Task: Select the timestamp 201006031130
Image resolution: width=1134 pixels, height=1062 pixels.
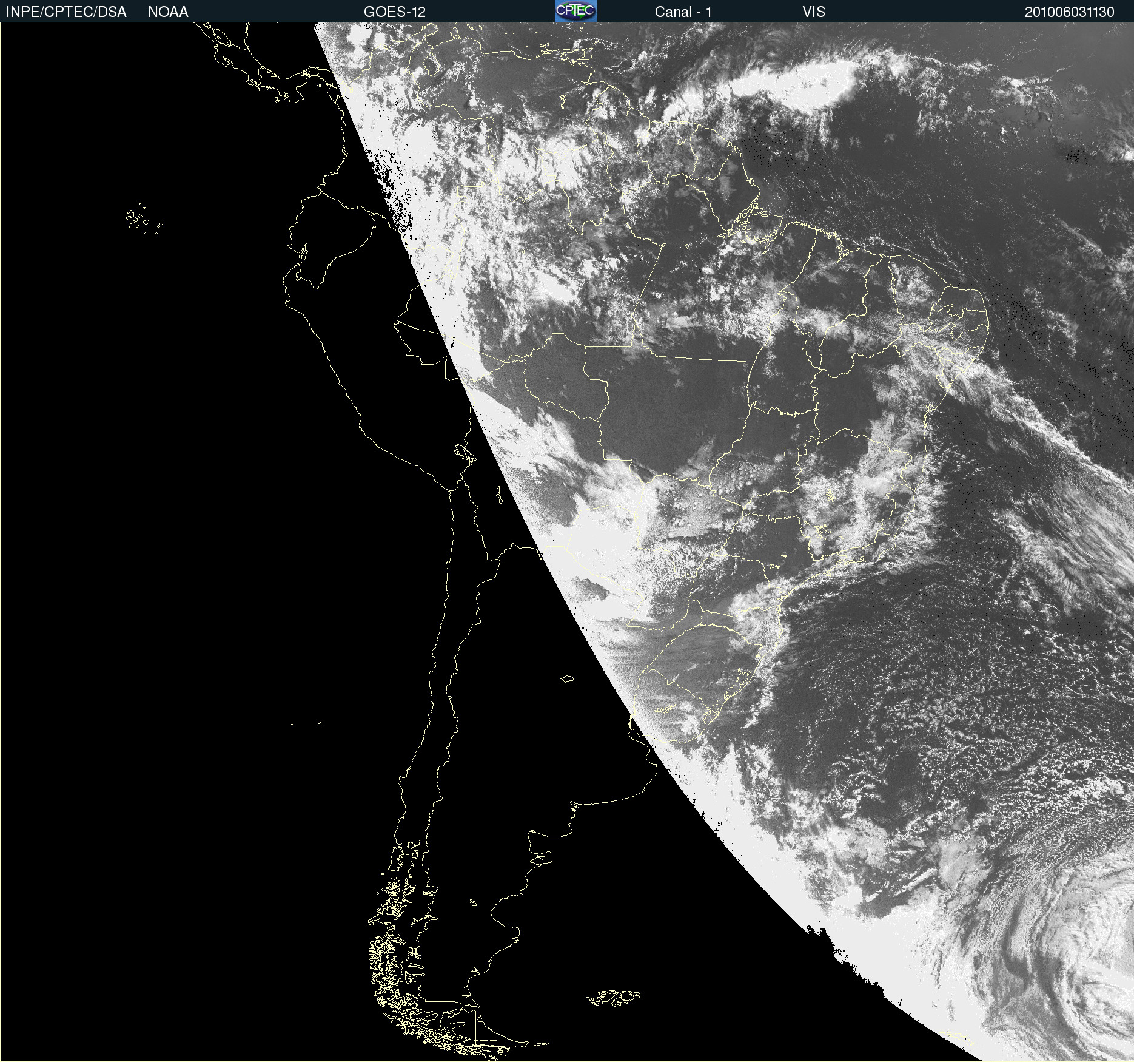Action: (1070, 12)
